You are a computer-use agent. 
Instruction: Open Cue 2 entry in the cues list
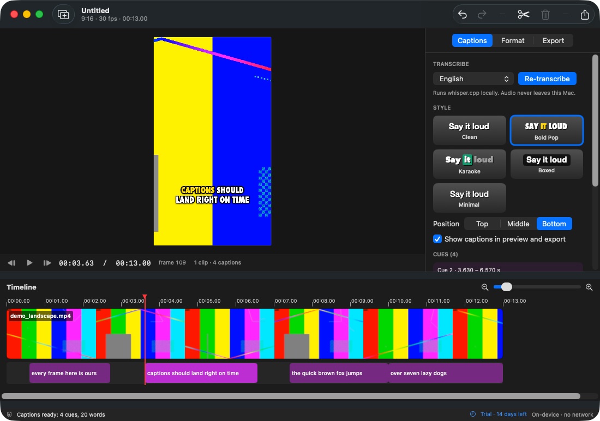508,267
